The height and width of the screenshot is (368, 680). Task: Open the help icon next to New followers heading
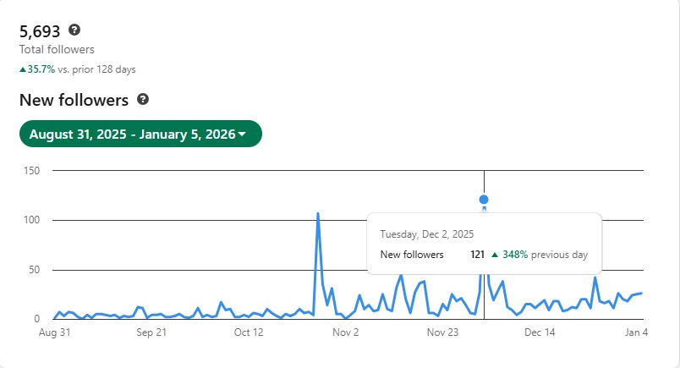coord(143,100)
